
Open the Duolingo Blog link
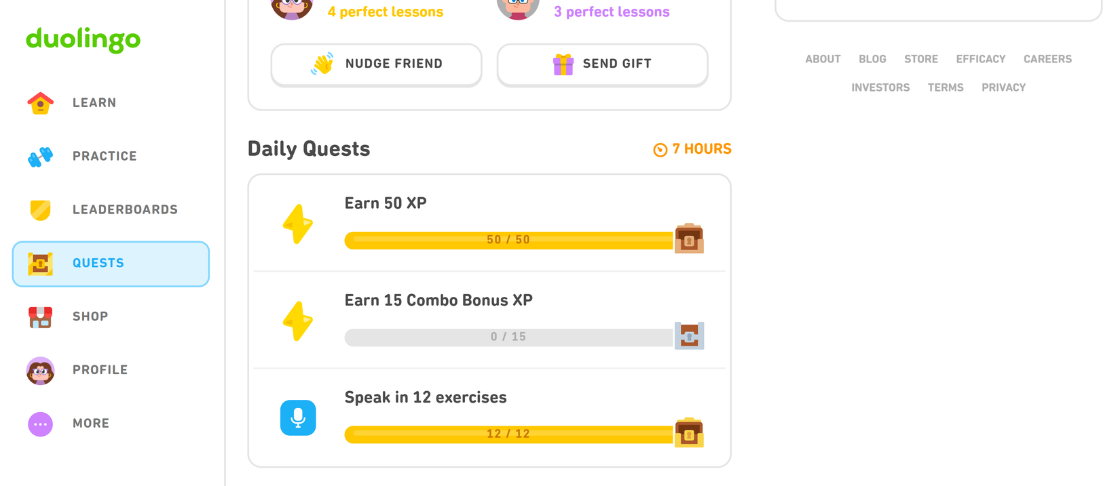[872, 59]
